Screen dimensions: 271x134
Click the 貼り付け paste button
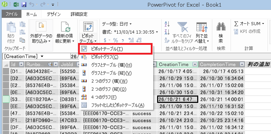click(x=11, y=33)
